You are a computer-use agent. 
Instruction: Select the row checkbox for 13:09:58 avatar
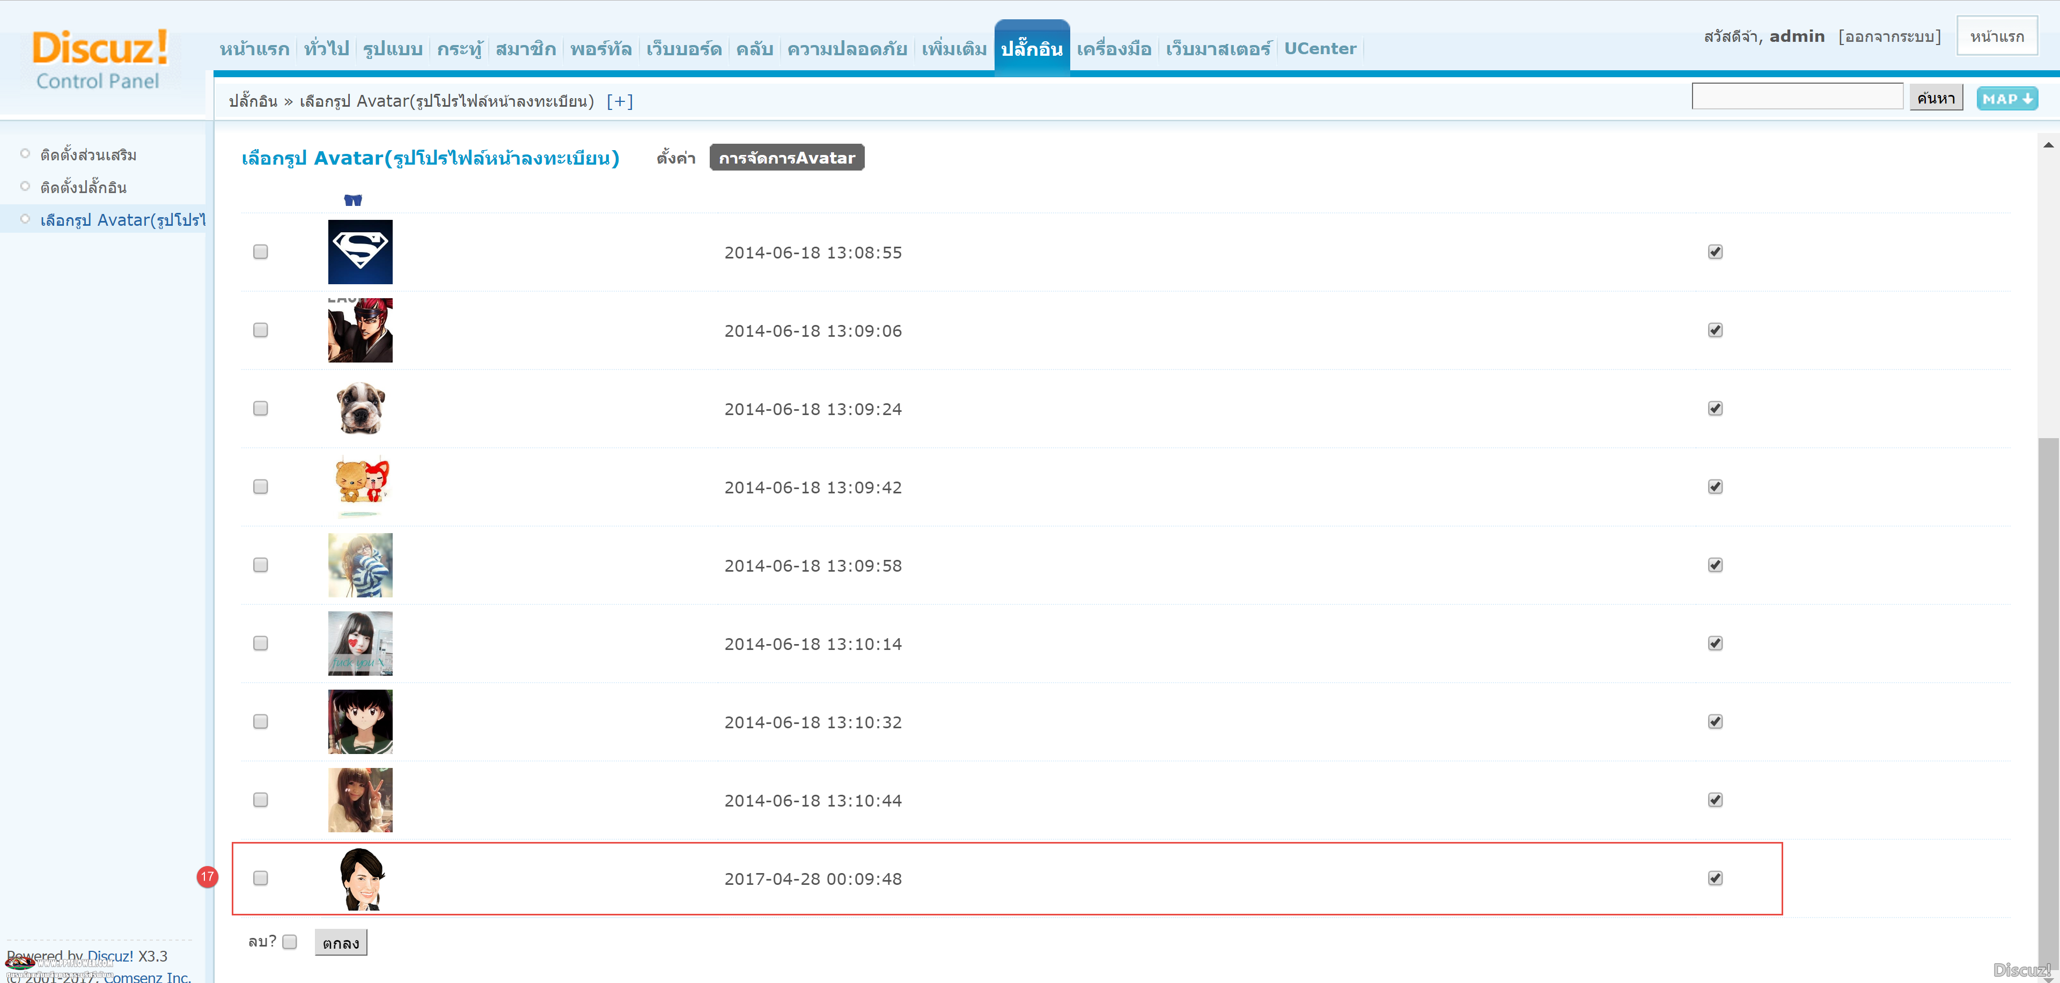pos(260,565)
